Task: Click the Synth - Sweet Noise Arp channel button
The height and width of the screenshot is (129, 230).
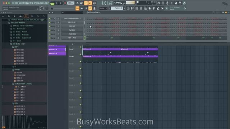Action: click(72, 19)
